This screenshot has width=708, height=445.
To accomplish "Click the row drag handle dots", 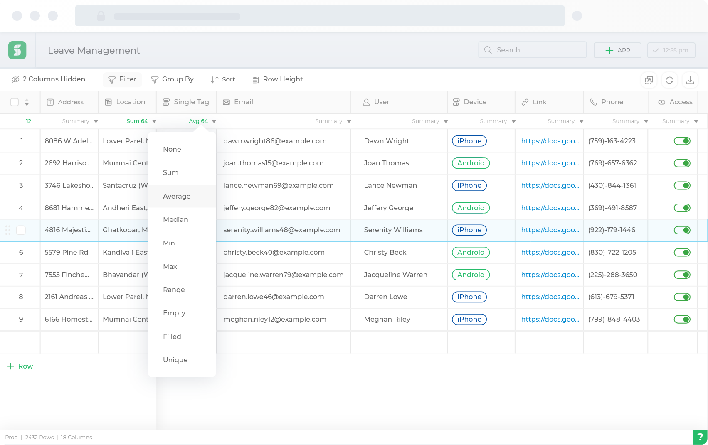I will point(8,230).
